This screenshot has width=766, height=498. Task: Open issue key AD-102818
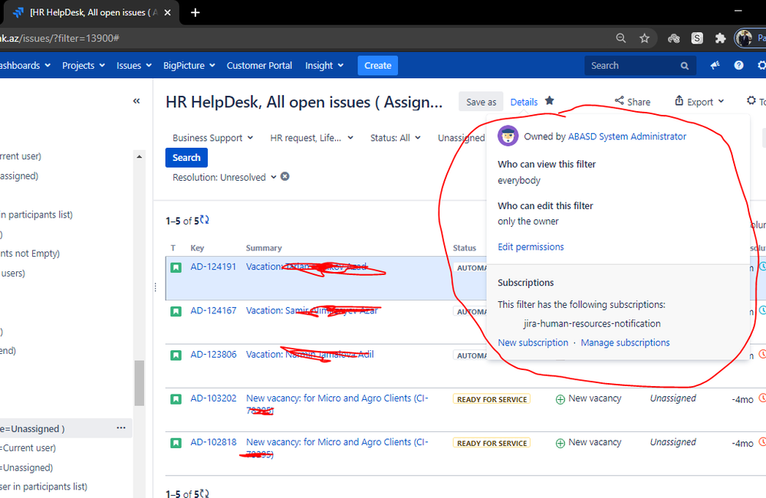point(213,442)
